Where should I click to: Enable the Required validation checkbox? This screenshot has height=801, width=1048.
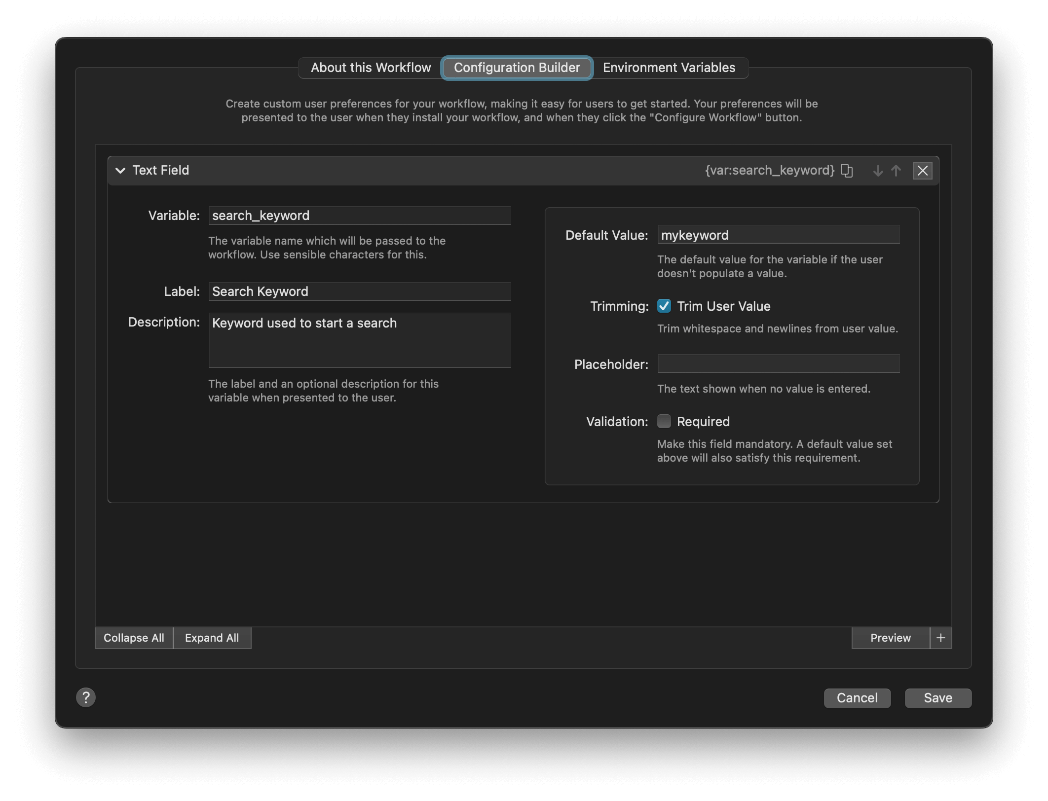coord(664,421)
